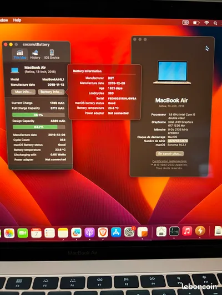Viewport: 222px width, 295px height.
Task: Click the white and orange app icon in Dock
Action: point(143,232)
